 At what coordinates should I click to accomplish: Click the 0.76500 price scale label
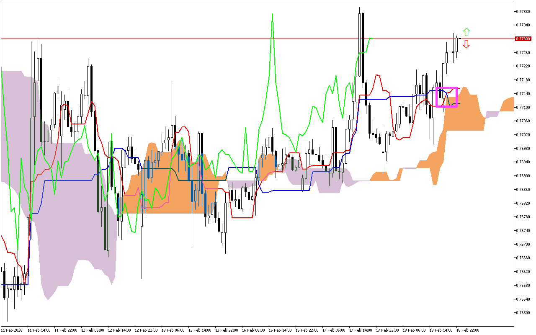[x=524, y=313]
